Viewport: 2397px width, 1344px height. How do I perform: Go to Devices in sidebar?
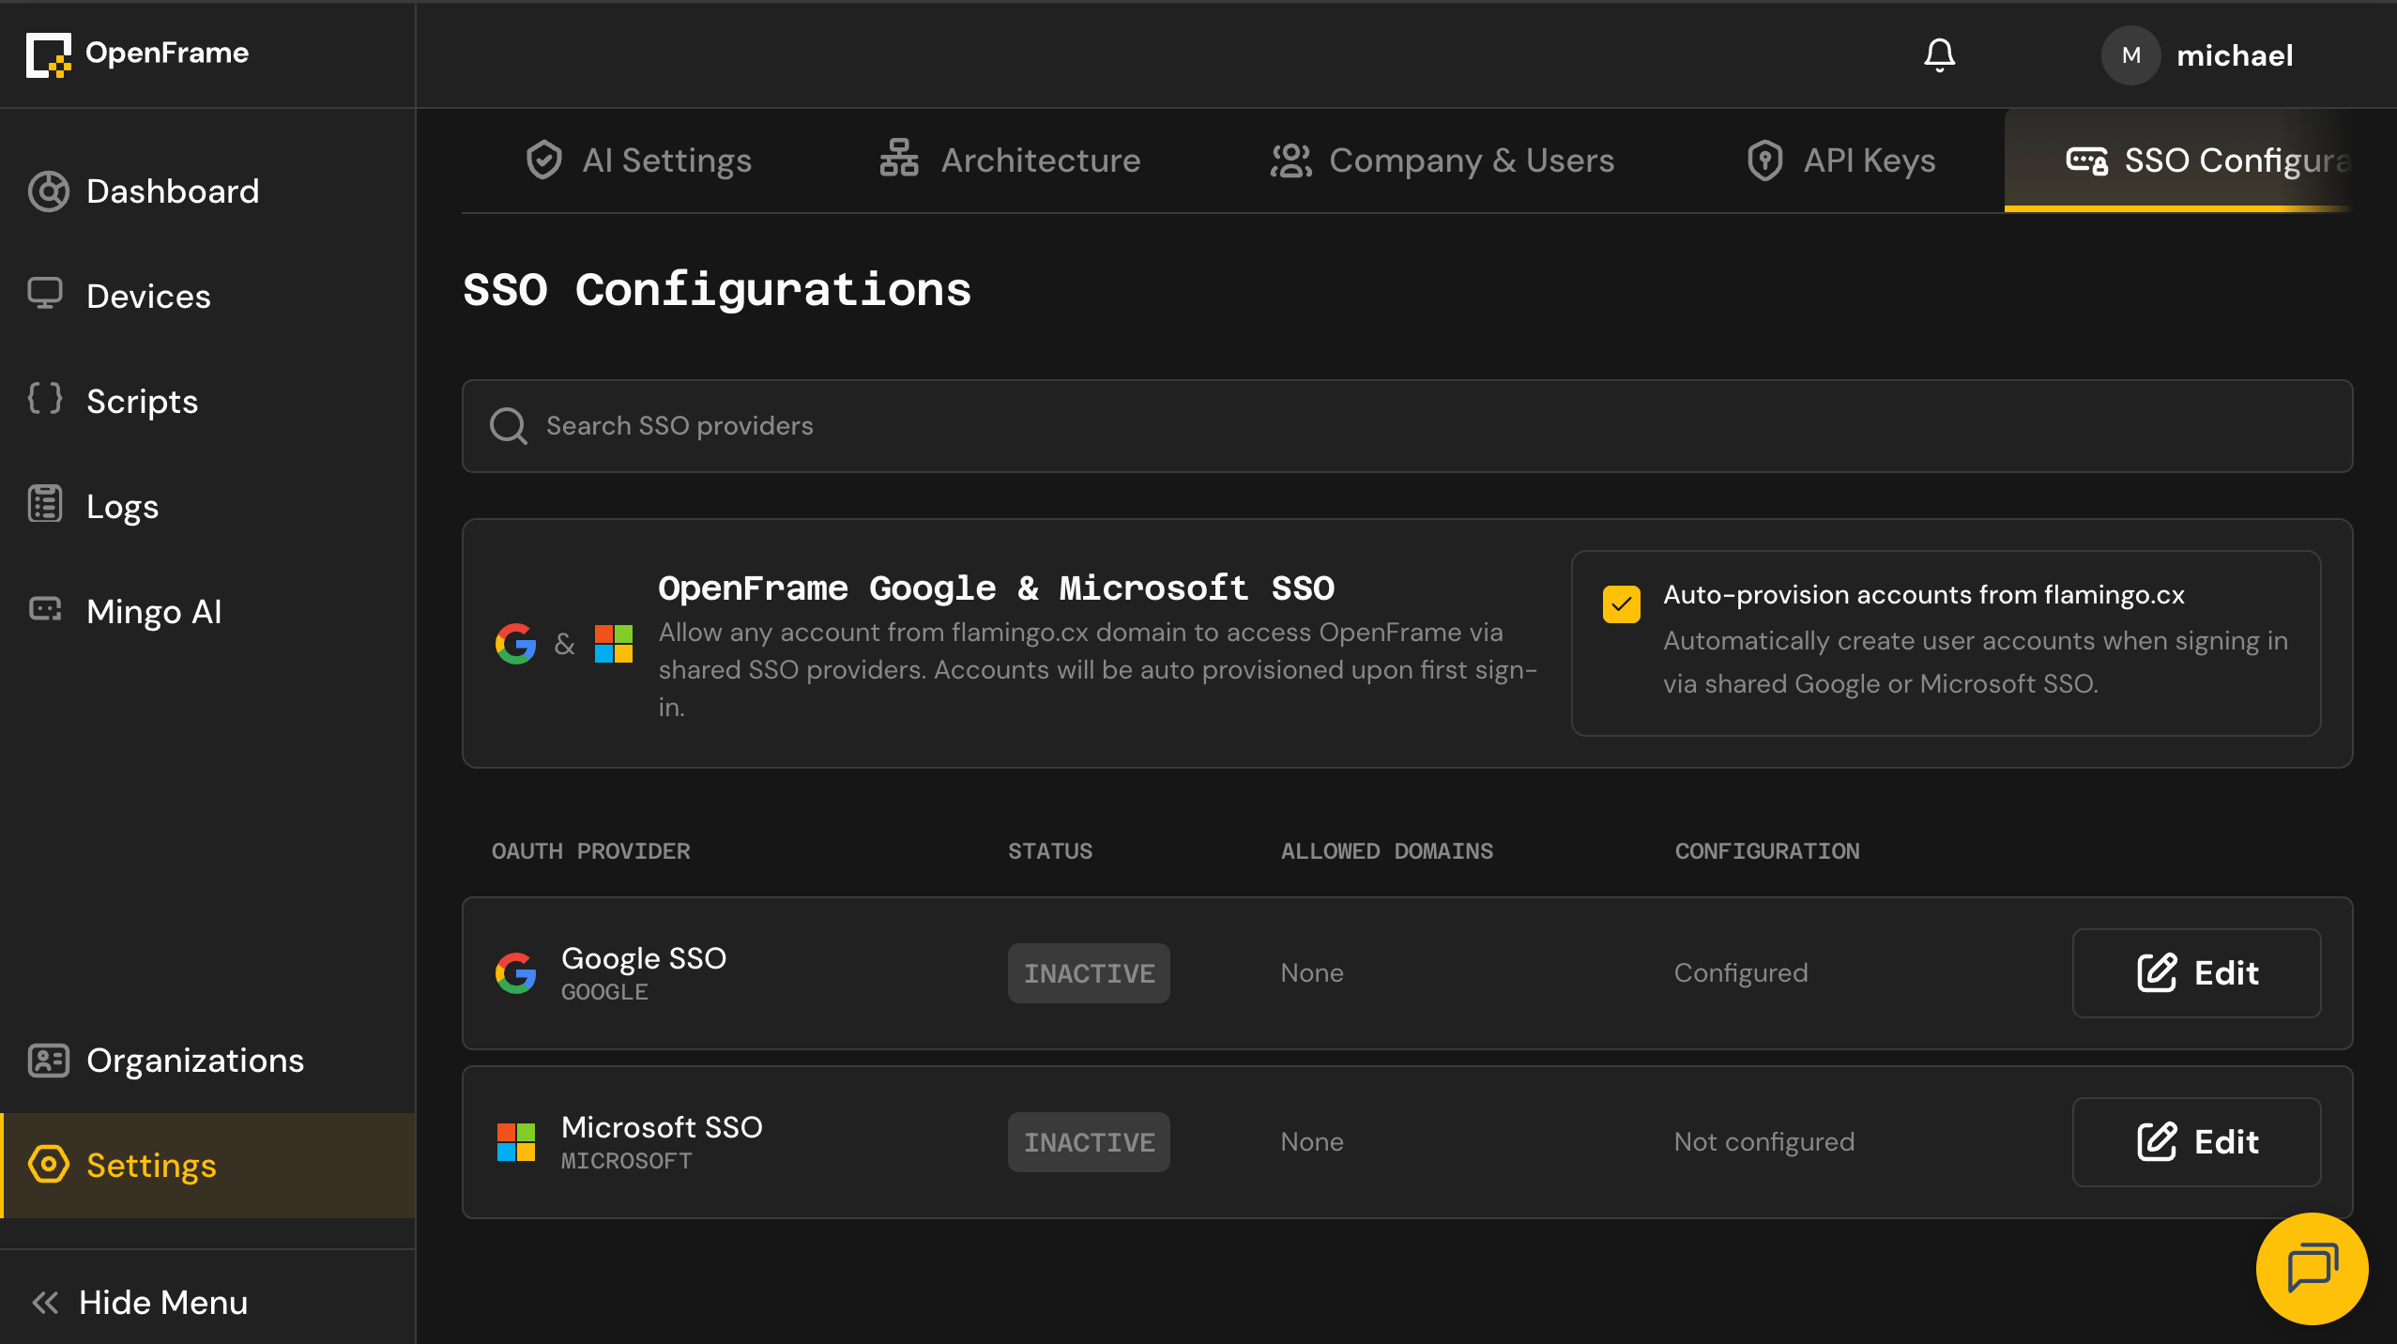[x=207, y=297]
